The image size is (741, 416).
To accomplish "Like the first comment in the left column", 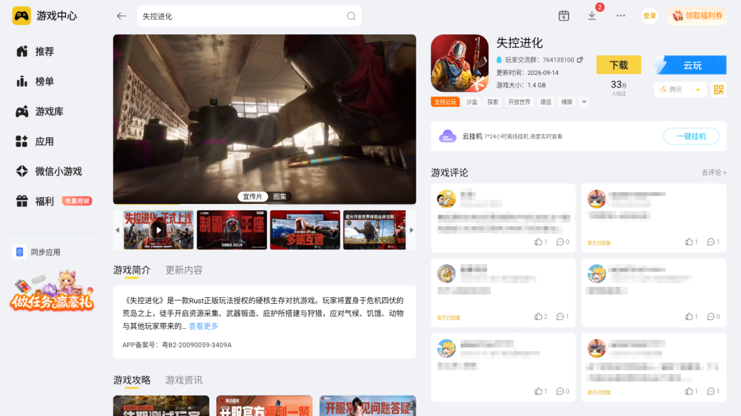I will [x=541, y=242].
